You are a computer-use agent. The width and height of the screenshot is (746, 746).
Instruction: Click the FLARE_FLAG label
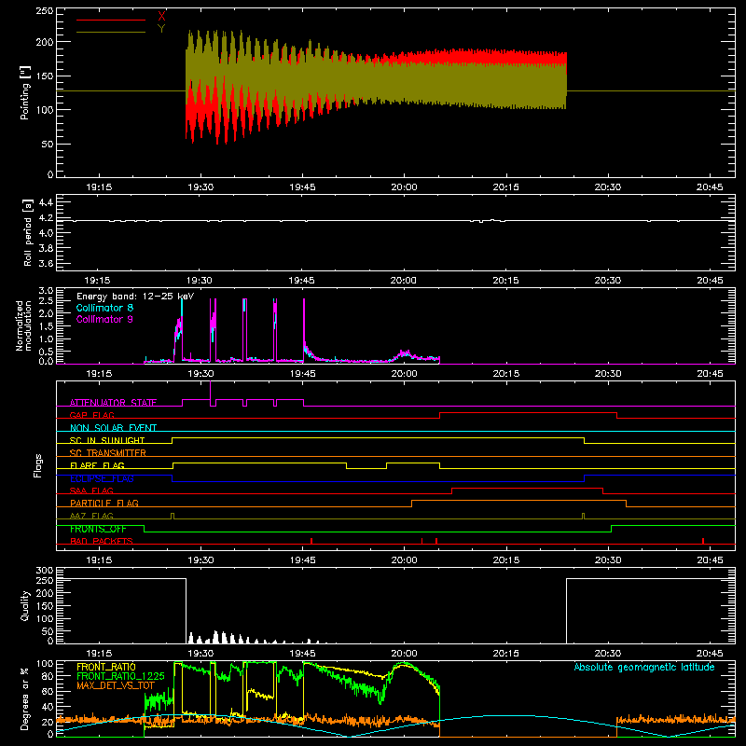(97, 465)
